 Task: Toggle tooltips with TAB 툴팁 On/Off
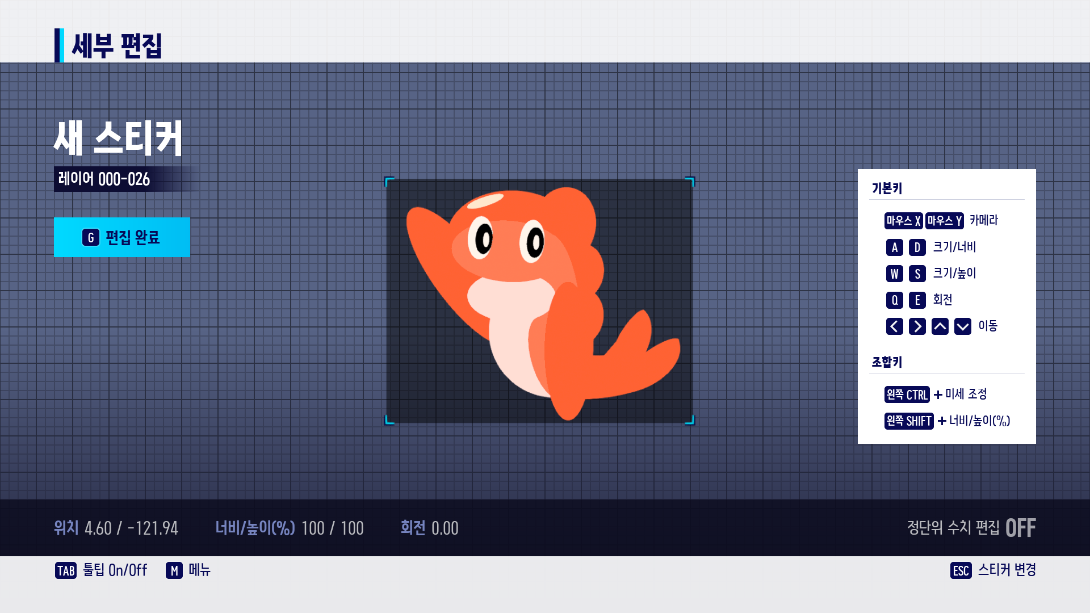(101, 570)
